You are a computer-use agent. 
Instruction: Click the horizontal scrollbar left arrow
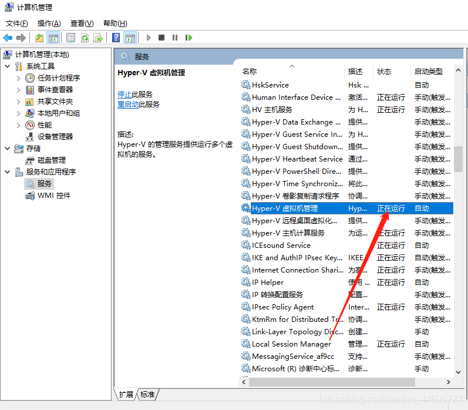244,382
